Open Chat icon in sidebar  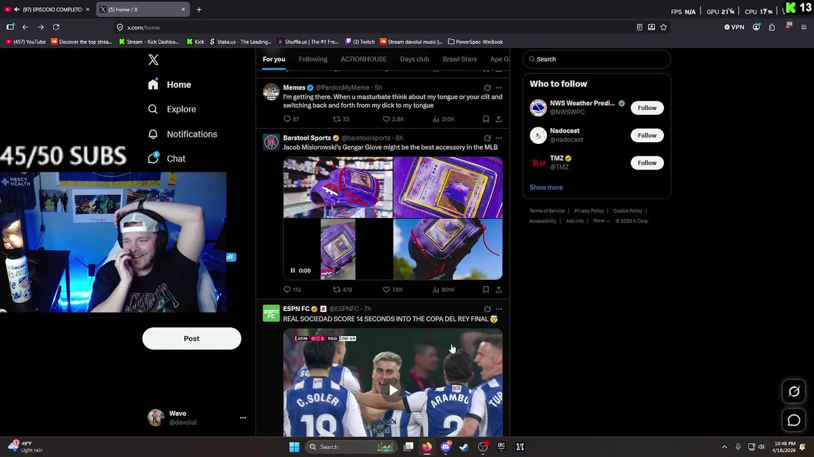tap(153, 159)
